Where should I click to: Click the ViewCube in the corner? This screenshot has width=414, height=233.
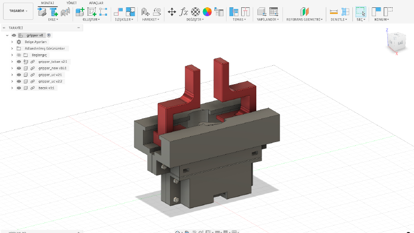[x=396, y=42]
